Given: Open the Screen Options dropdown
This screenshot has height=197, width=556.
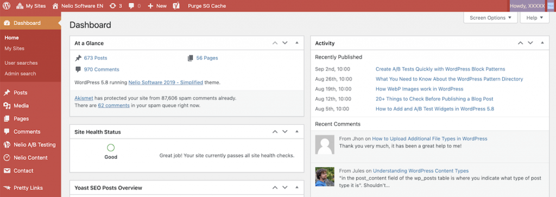Looking at the screenshot, I should 490,18.
